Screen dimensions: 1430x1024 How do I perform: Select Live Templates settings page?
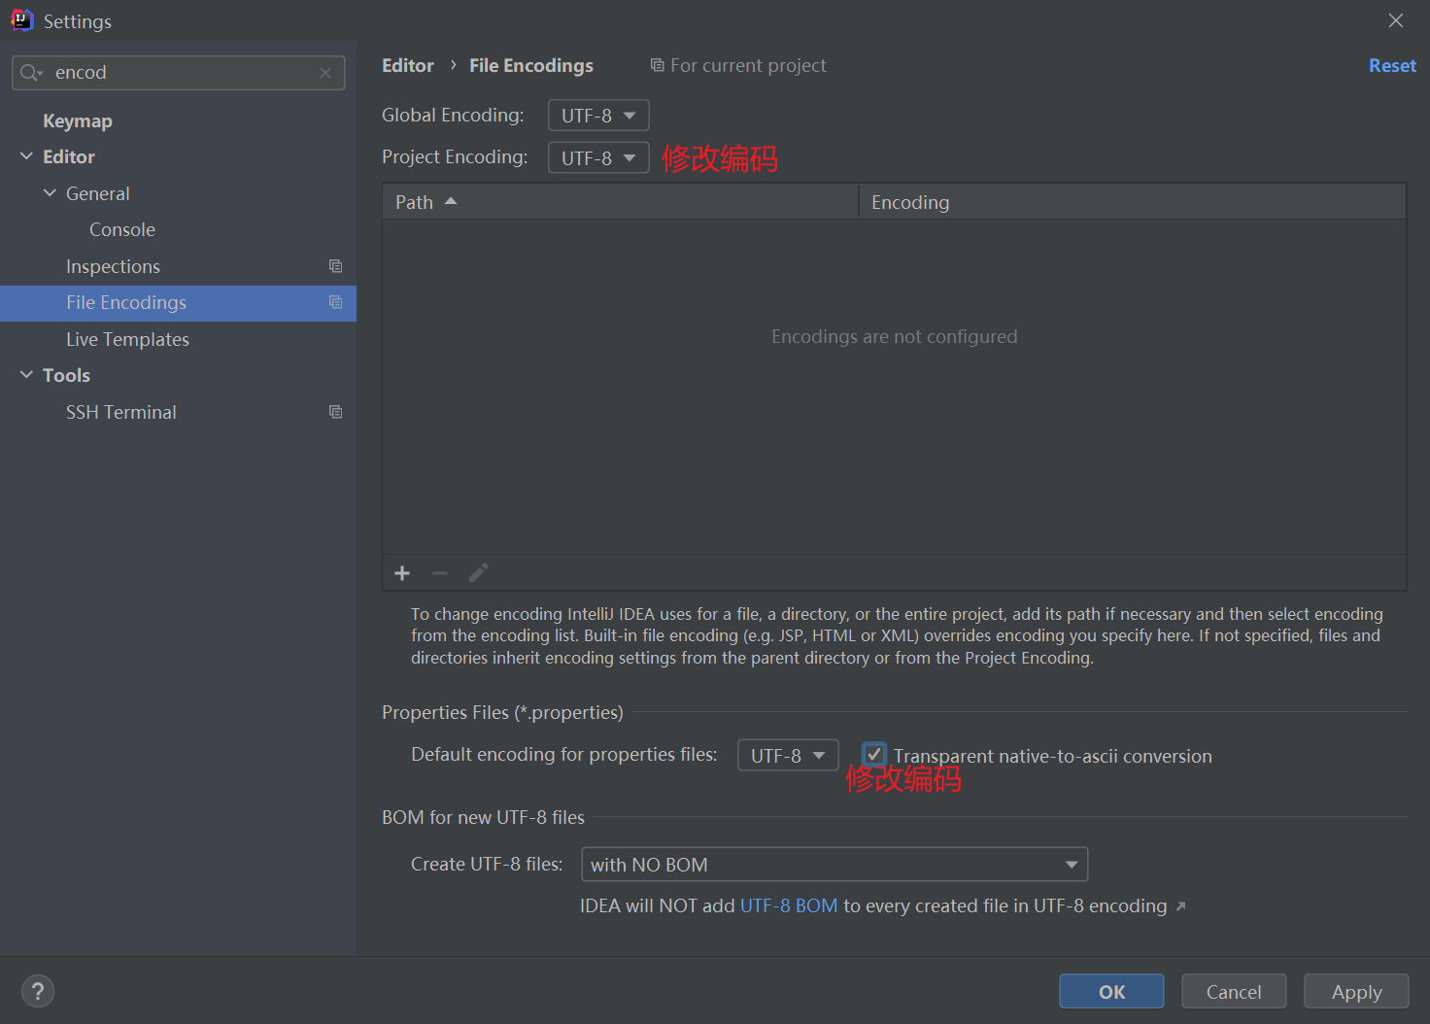[127, 339]
